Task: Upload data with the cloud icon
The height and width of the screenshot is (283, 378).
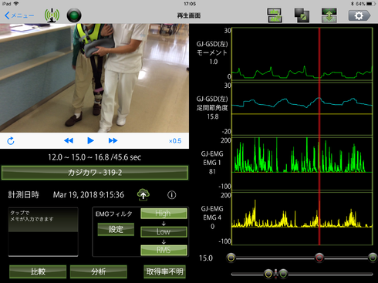Action: [143, 194]
